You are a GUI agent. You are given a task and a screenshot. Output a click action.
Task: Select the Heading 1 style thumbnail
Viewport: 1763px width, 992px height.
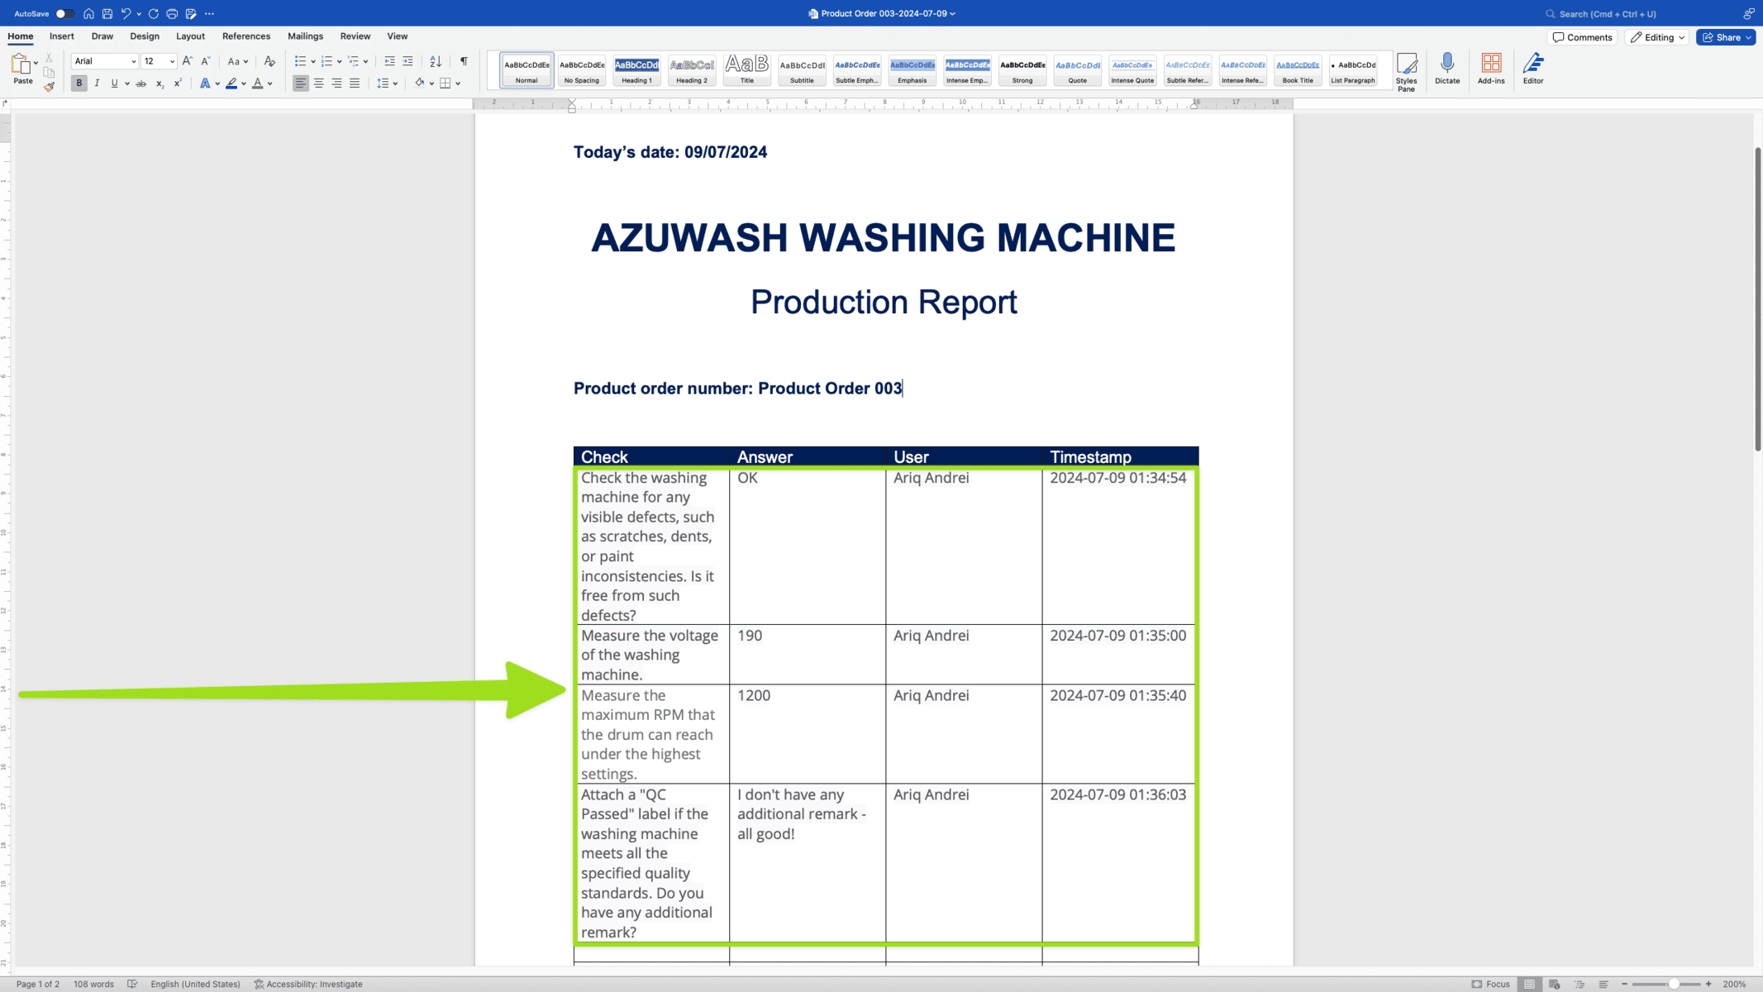pyautogui.click(x=636, y=70)
